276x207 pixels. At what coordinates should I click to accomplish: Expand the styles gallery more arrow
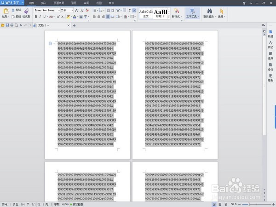point(169,17)
